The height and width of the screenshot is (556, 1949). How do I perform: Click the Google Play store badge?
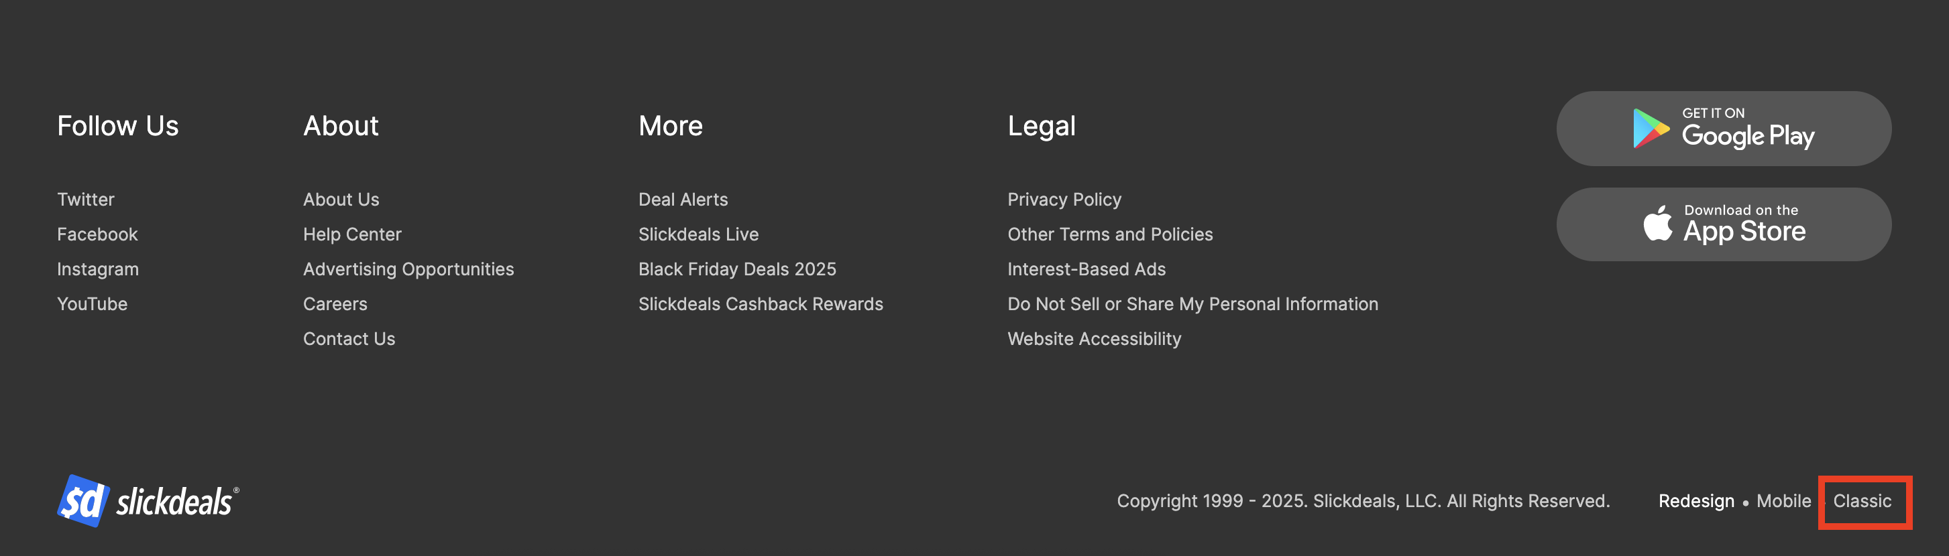click(1724, 129)
